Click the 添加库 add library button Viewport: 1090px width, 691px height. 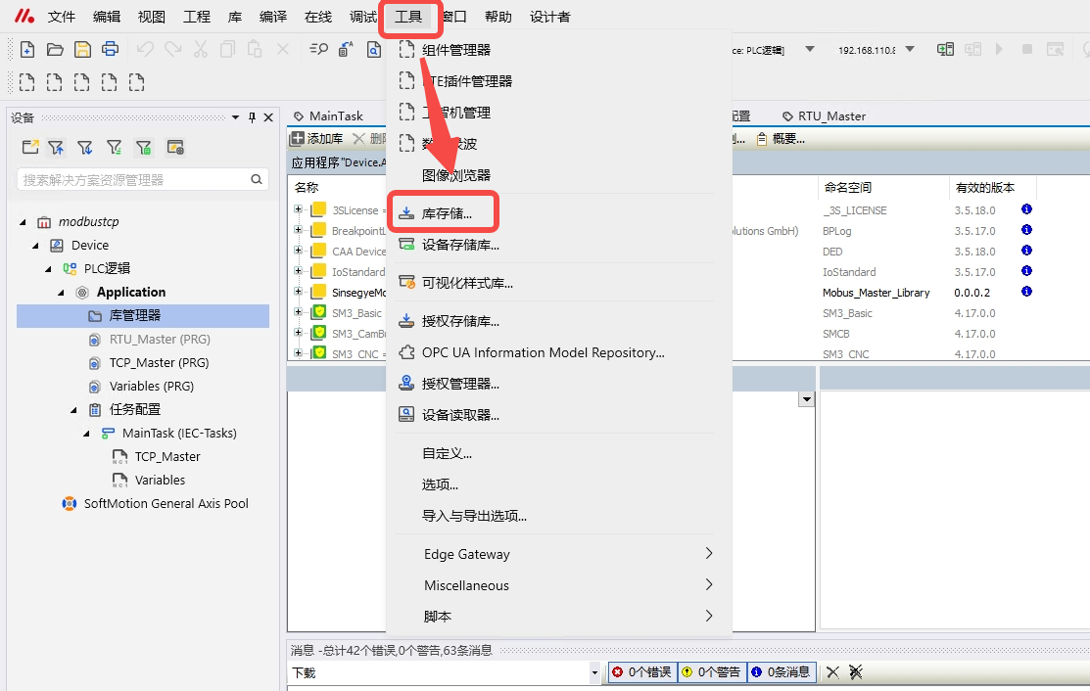click(x=317, y=139)
